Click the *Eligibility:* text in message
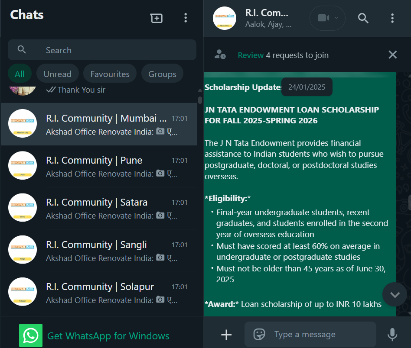Viewport: 411px width, 348px height. point(228,198)
